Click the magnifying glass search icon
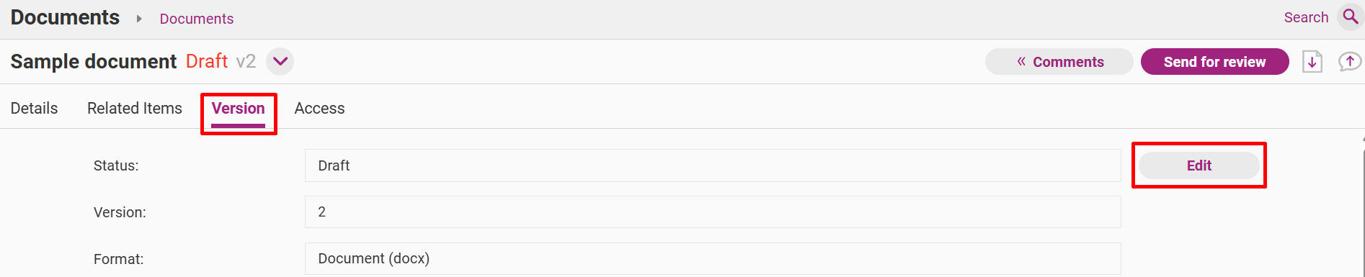Screen dimensions: 1365x277 point(1350,17)
